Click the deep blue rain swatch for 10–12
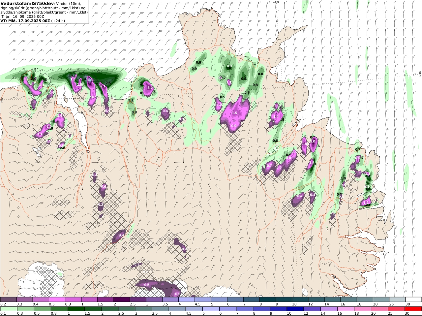422x316 pixels. (x=295, y=309)
